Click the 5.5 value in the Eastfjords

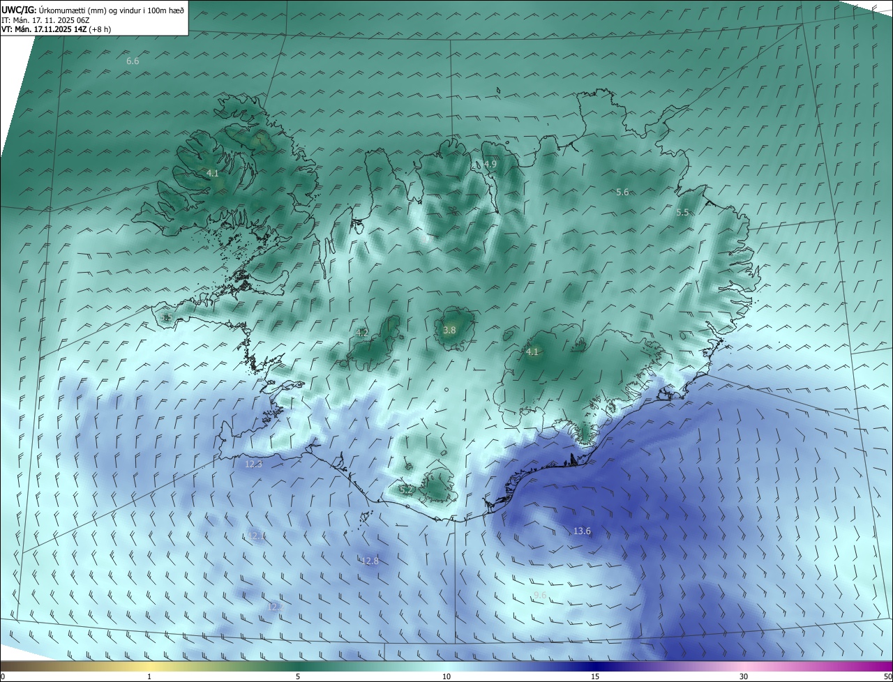683,213
